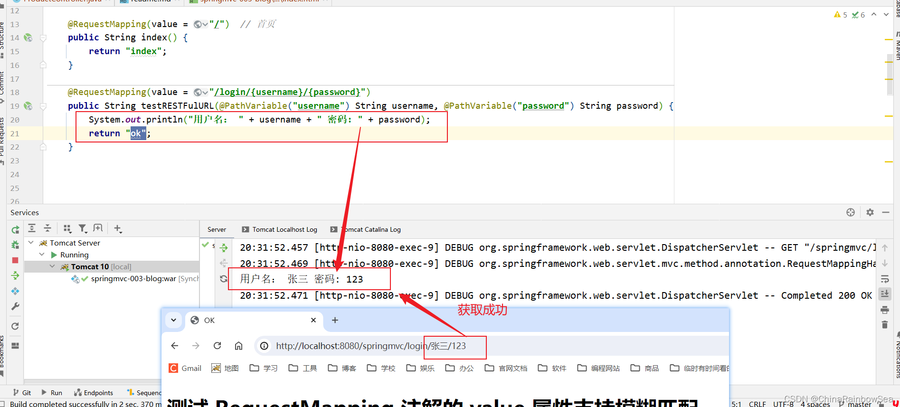Open the Run tool window tab

point(52,393)
